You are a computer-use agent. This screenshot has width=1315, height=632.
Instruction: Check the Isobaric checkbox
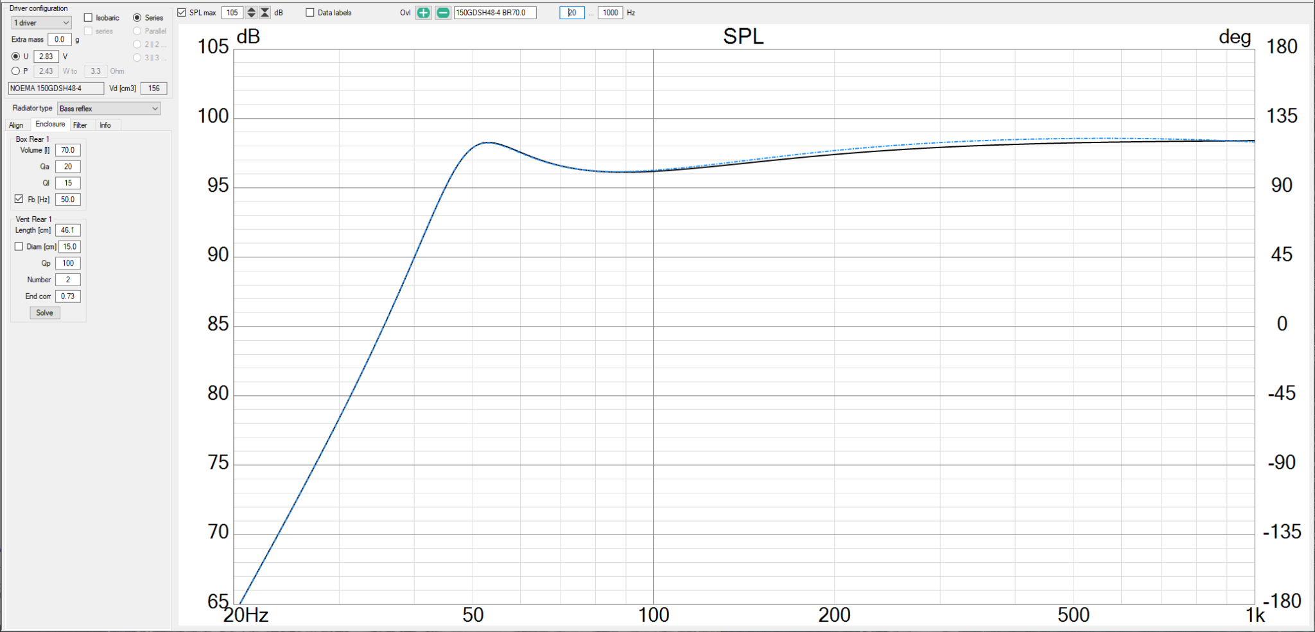[89, 18]
